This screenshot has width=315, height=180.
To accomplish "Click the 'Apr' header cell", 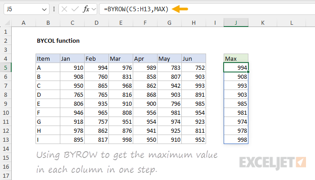I will [145, 58].
